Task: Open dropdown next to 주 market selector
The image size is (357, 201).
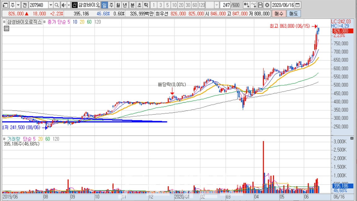Action: tap(18, 5)
